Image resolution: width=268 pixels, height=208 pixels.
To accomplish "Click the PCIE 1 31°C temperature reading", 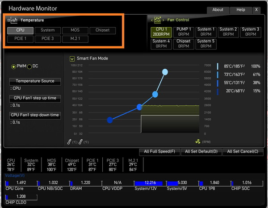I will (x=92, y=165).
